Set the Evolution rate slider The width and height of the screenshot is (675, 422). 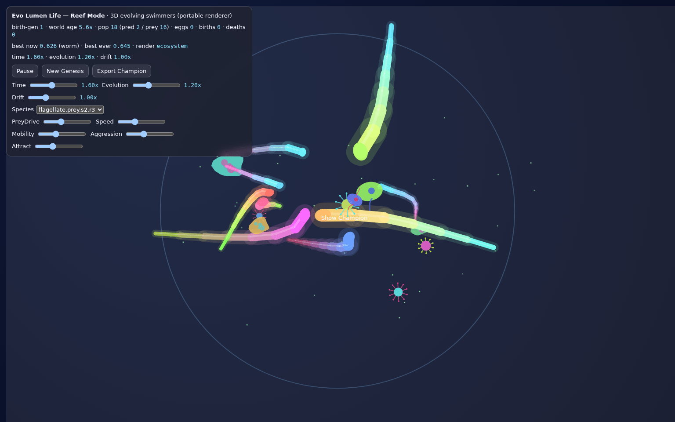(x=156, y=85)
